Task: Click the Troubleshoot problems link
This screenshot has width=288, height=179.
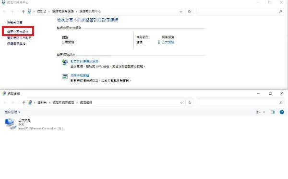Action: (80, 76)
